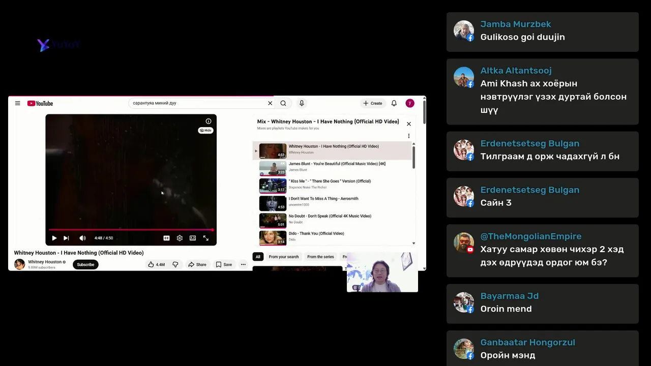Select the All filter chip
This screenshot has height=366, width=651.
[258, 257]
